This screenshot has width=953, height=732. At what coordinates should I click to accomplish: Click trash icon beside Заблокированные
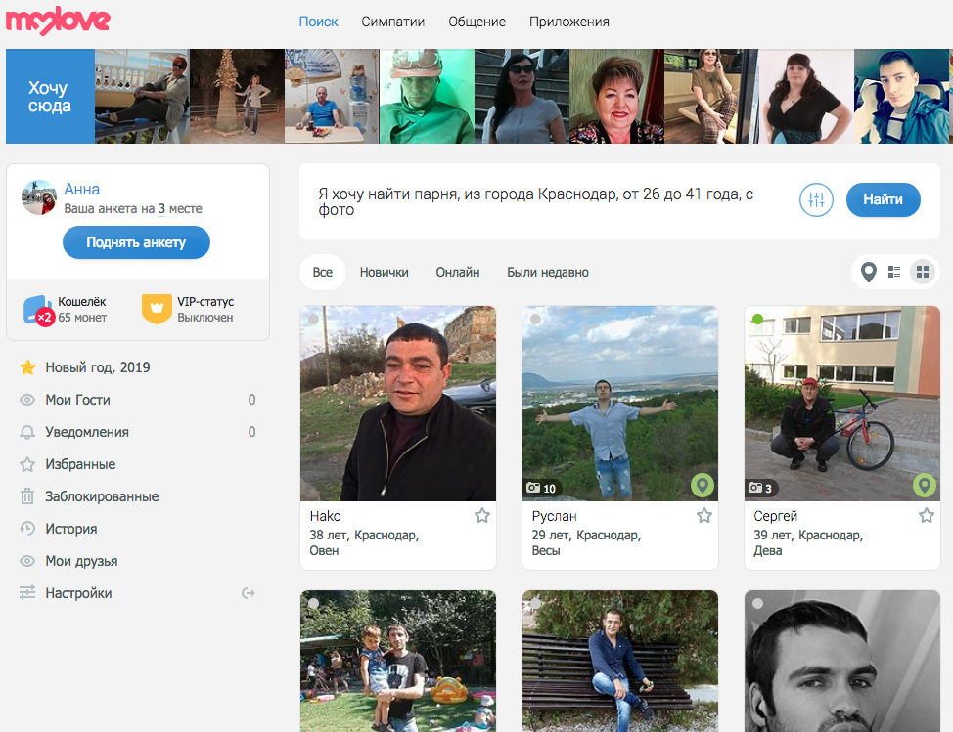click(27, 496)
